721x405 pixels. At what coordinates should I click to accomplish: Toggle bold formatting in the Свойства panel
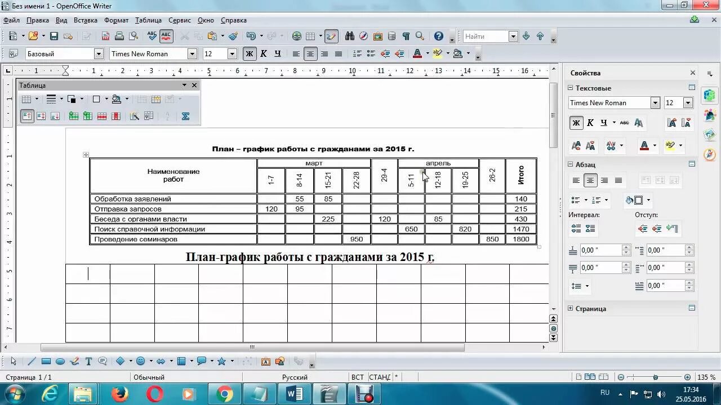click(576, 122)
